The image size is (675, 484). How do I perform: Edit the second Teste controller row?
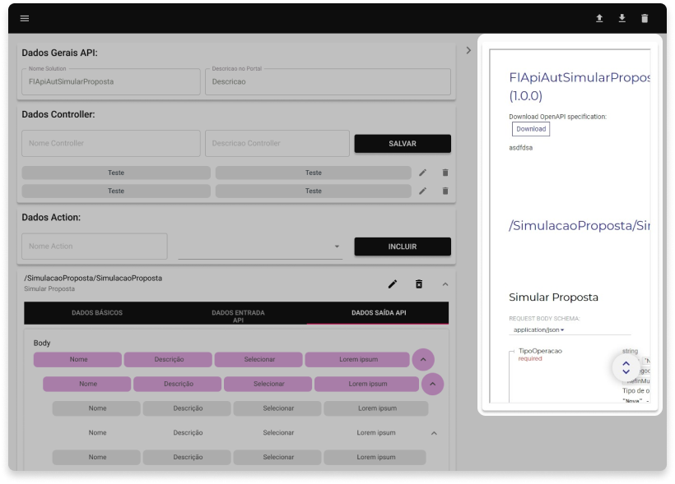click(422, 191)
